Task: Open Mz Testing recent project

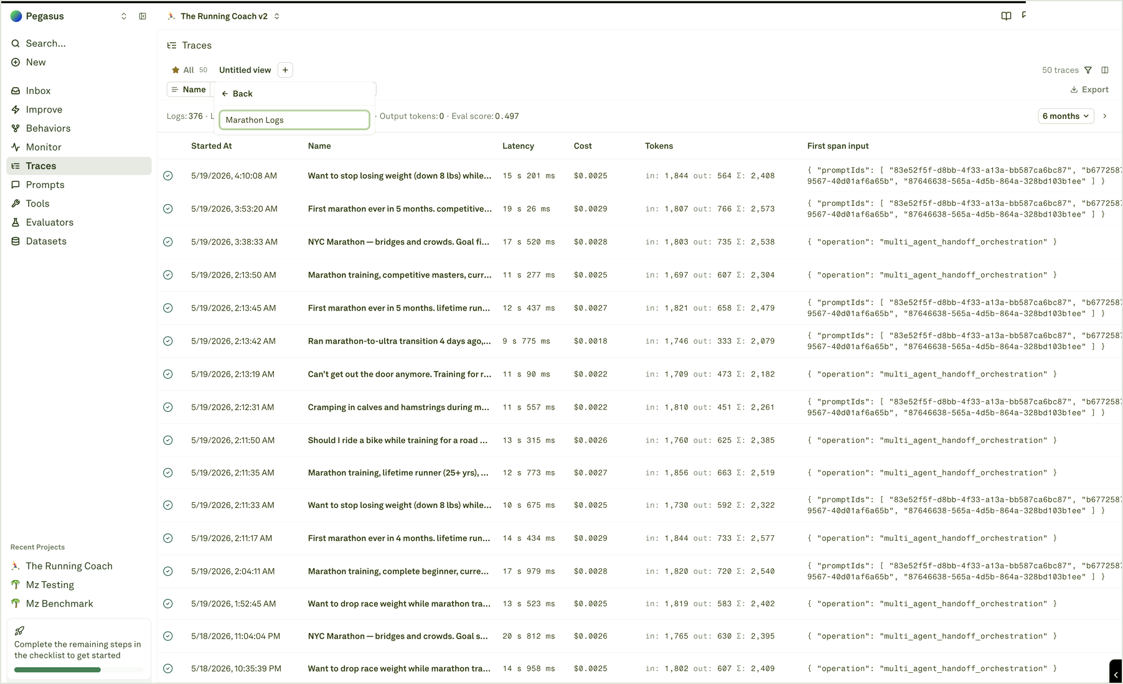Action: (79, 584)
